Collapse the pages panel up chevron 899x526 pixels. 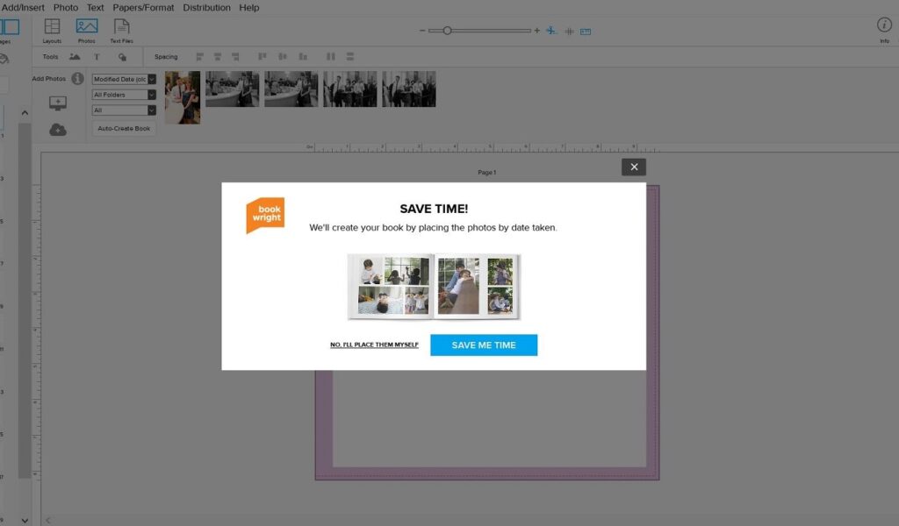click(25, 113)
